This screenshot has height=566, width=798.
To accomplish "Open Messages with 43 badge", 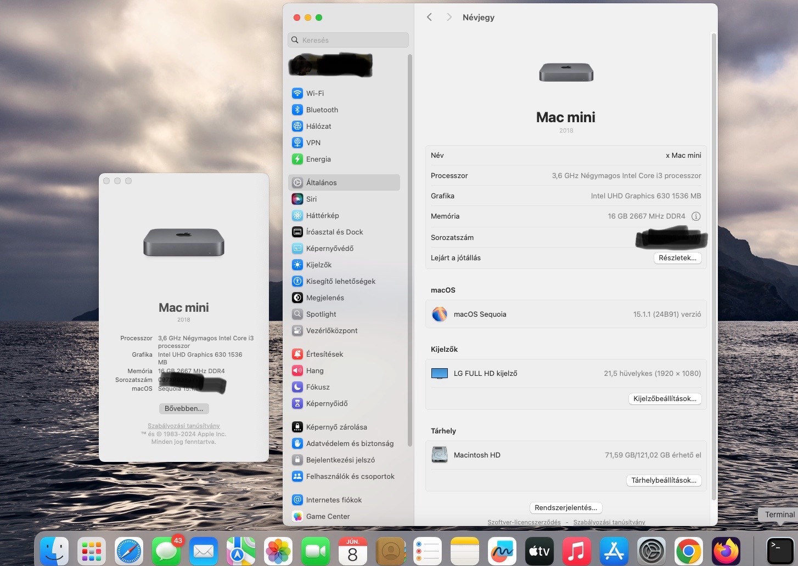I will pos(166,551).
